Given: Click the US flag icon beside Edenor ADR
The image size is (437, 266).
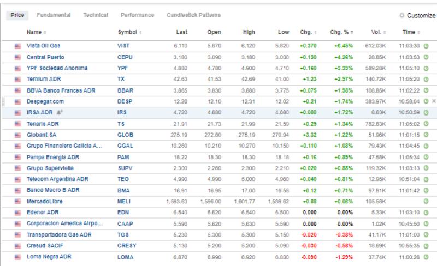Looking at the screenshot, I should pos(17,213).
